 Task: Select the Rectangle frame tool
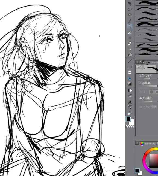click(130, 67)
